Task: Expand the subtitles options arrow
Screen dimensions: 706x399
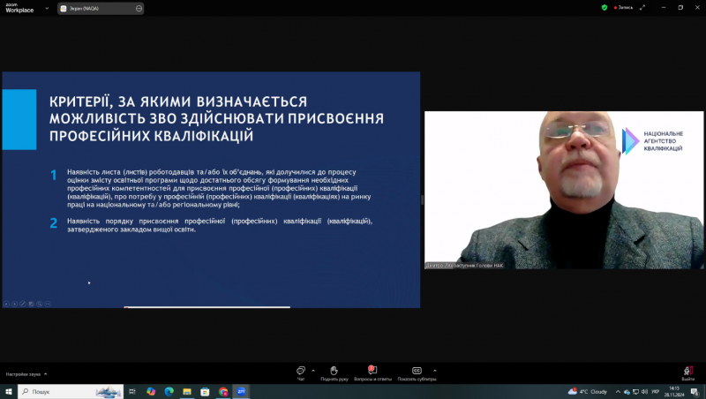Action: 434,370
